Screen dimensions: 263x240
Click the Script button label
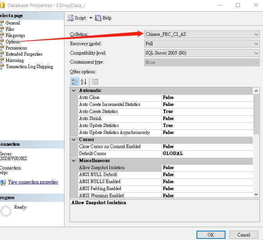pyautogui.click(x=80, y=18)
